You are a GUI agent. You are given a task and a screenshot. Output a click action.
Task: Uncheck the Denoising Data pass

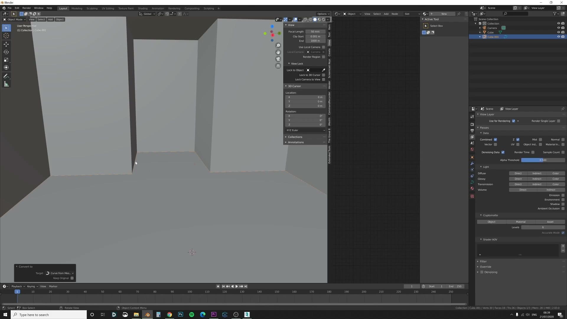(503, 152)
